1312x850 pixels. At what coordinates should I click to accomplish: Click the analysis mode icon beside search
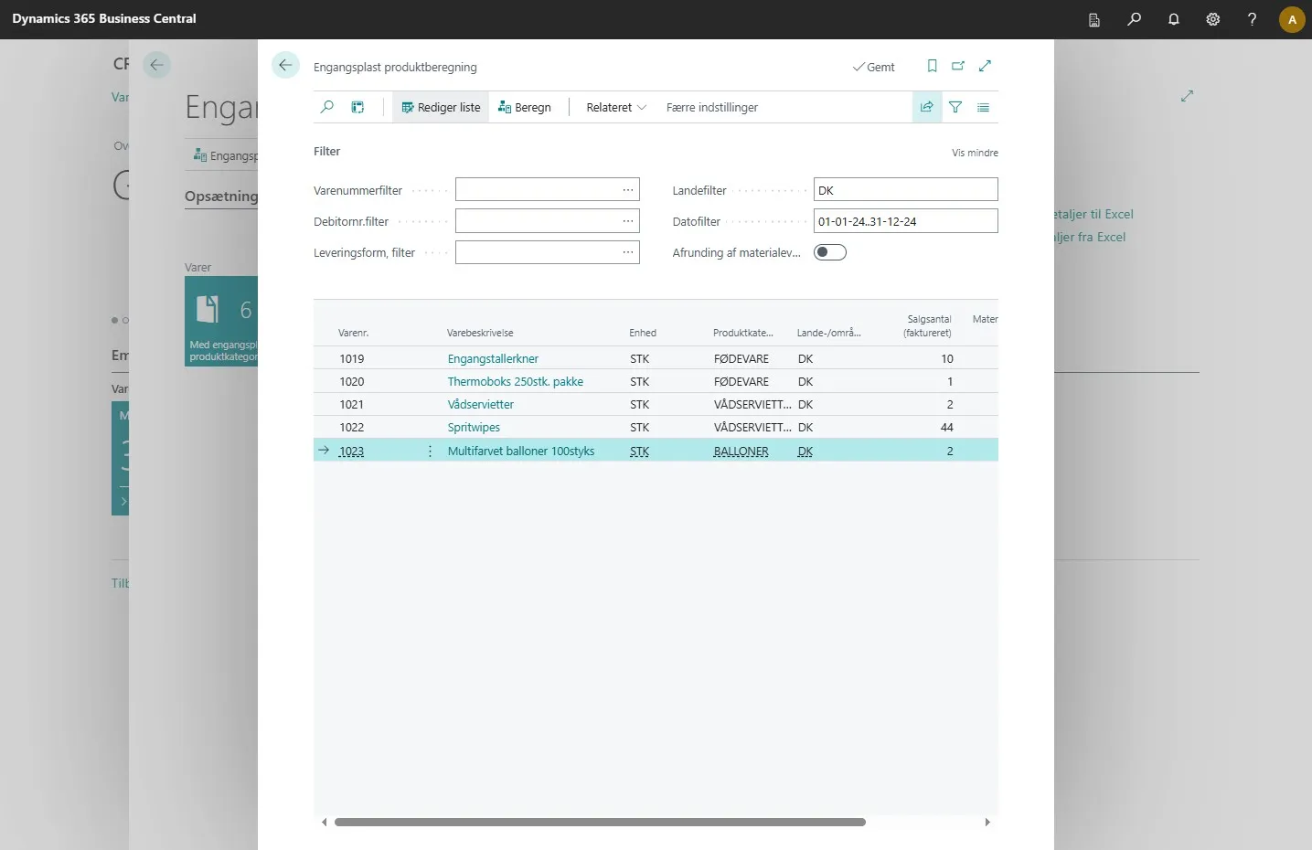pos(357,107)
